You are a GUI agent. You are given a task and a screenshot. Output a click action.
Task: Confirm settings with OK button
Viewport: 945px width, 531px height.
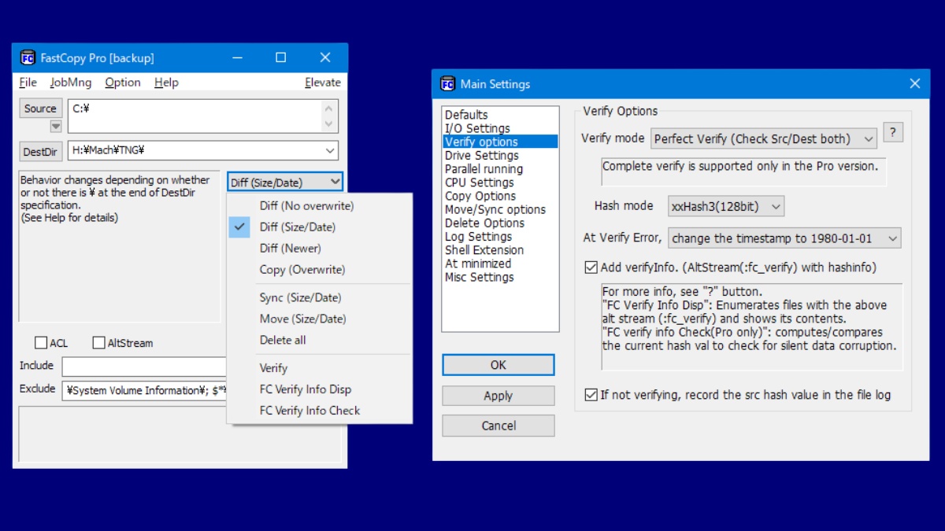pos(498,365)
